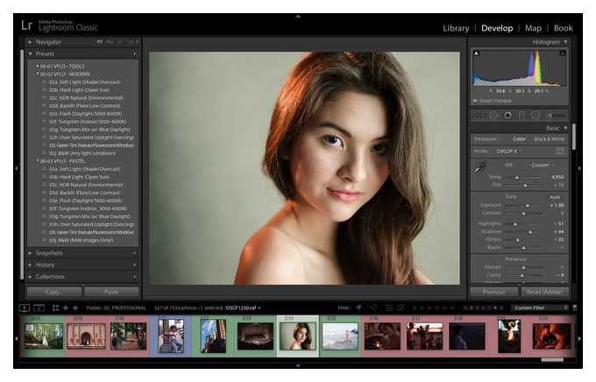The height and width of the screenshot is (382, 596).
Task: Collapse the right panel with edge arrow
Action: (x=579, y=168)
